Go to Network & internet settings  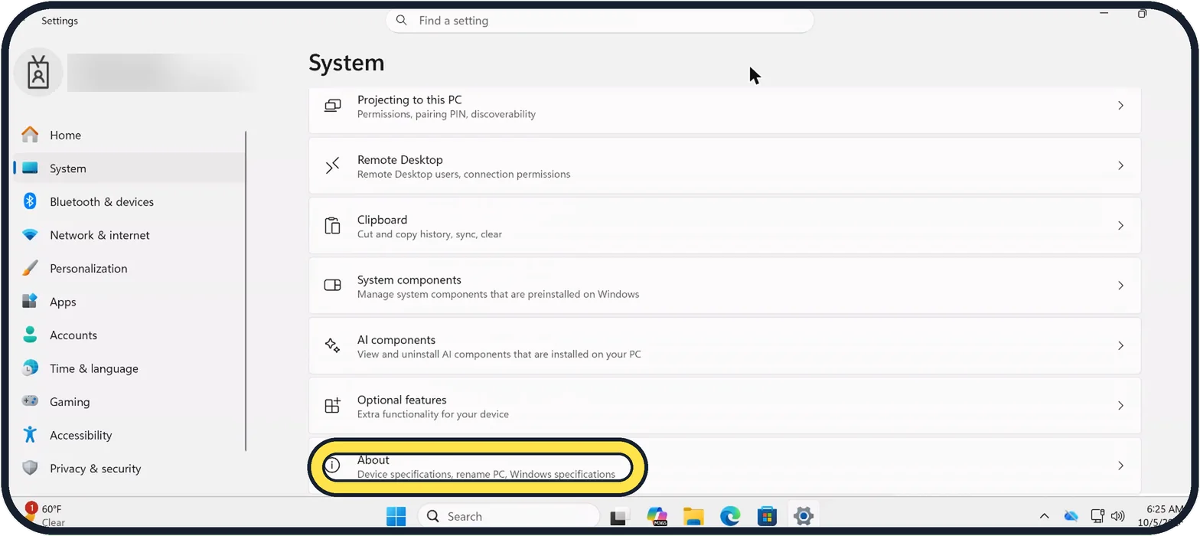point(129,235)
